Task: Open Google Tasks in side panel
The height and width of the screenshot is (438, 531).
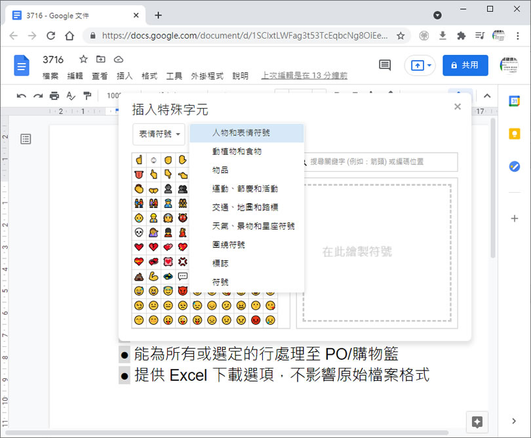Action: click(515, 167)
